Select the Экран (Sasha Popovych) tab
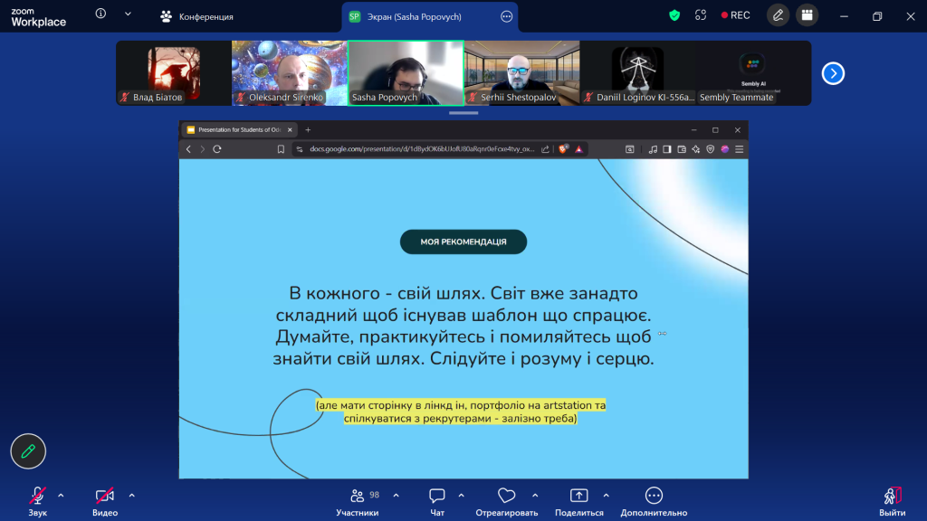The image size is (927, 521). 414,16
